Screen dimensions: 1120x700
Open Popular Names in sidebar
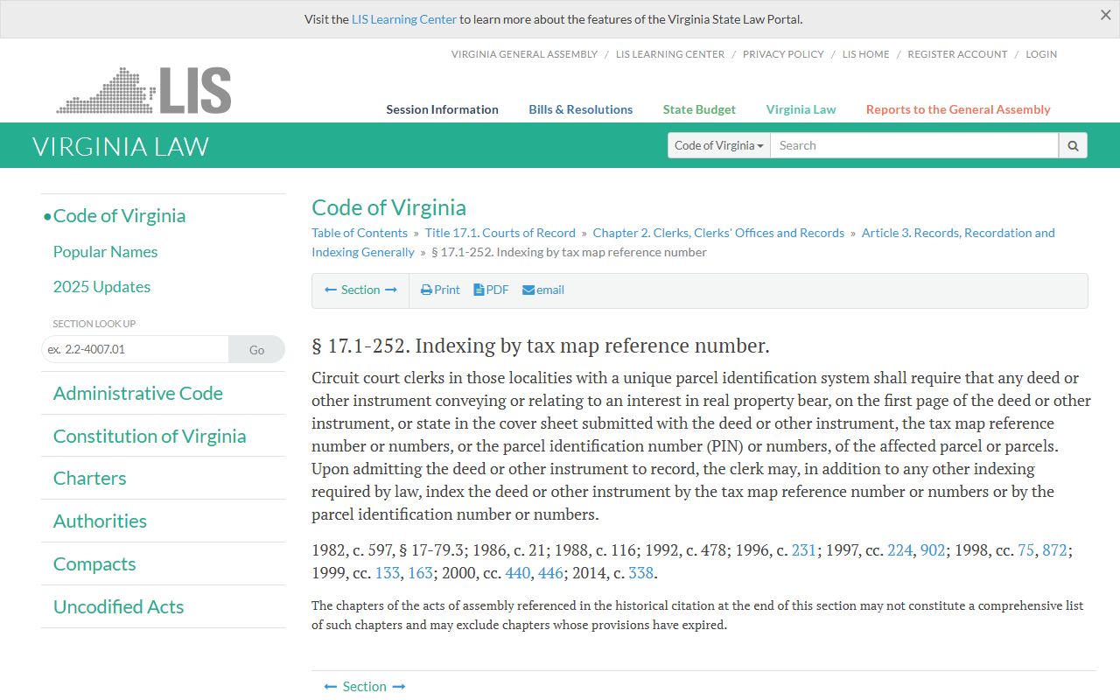tap(105, 251)
